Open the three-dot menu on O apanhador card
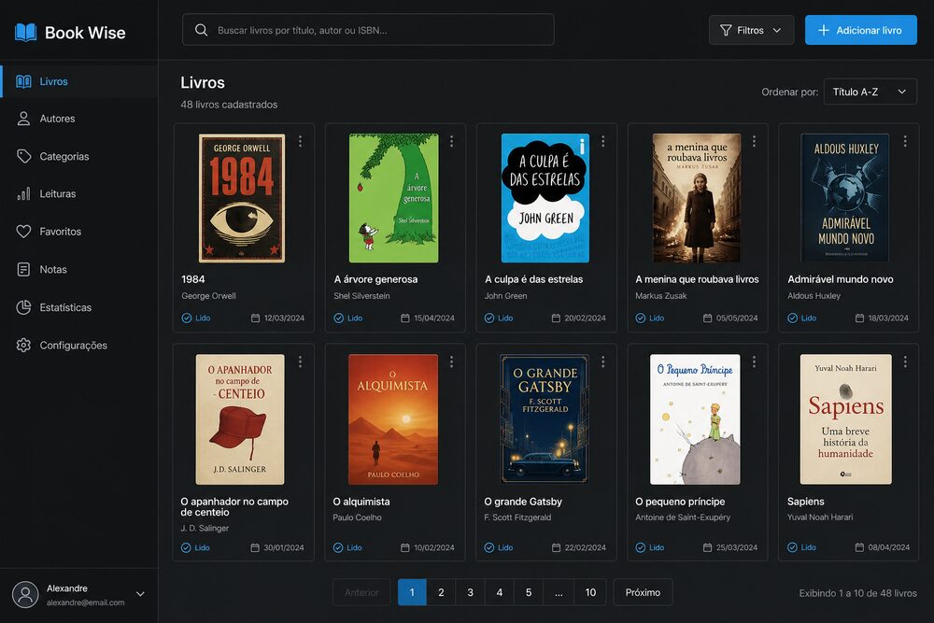Image resolution: width=934 pixels, height=623 pixels. [300, 361]
